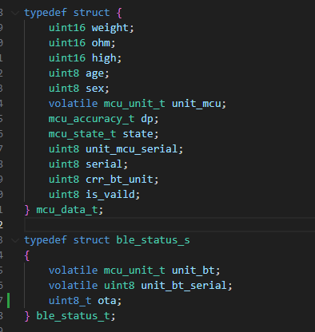The width and height of the screenshot is (315, 332).
Task: Click the 'high' field name
Action: [104, 58]
